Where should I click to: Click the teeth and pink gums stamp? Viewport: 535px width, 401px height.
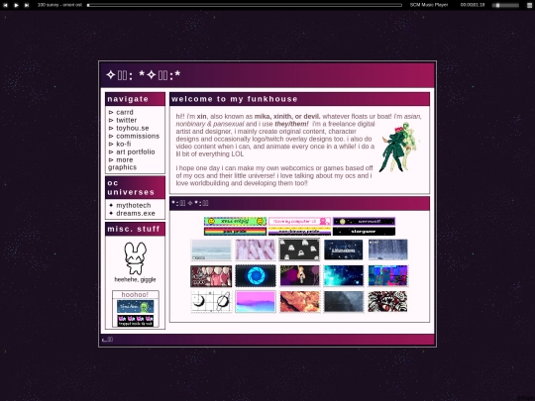211,276
